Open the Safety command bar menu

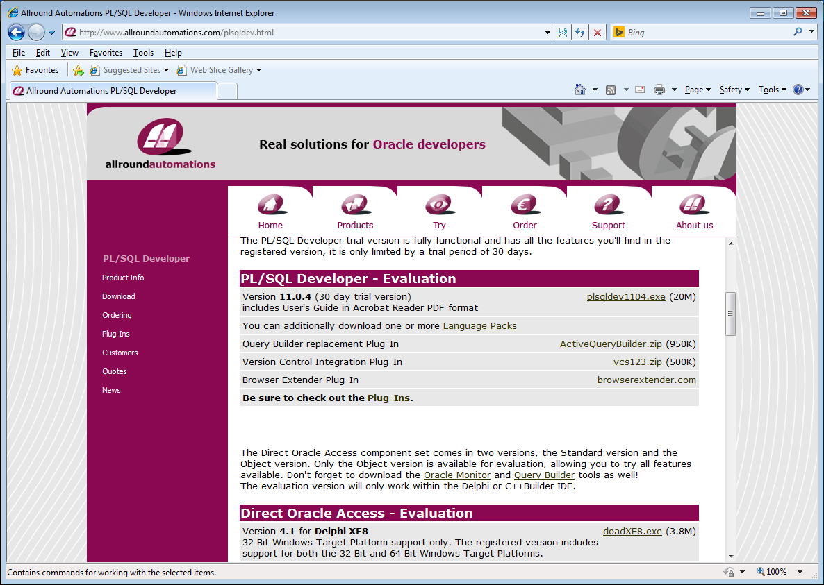tap(734, 90)
